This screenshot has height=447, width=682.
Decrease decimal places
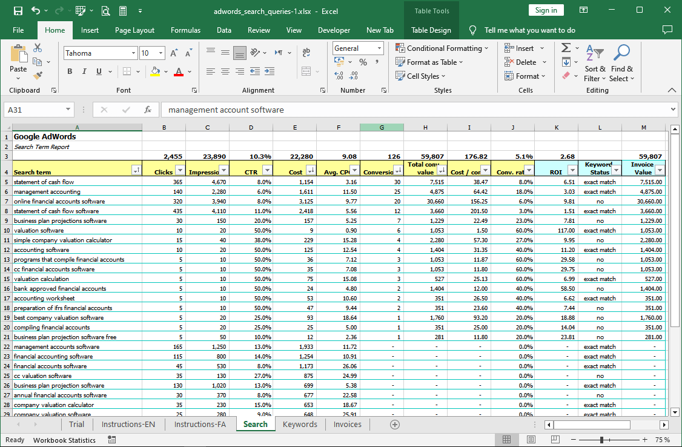(x=354, y=76)
